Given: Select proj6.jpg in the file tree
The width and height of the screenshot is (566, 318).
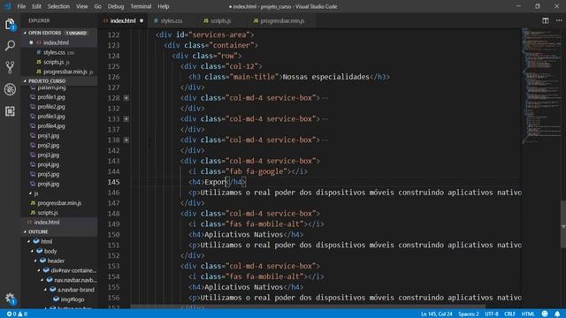Looking at the screenshot, I should 49,184.
